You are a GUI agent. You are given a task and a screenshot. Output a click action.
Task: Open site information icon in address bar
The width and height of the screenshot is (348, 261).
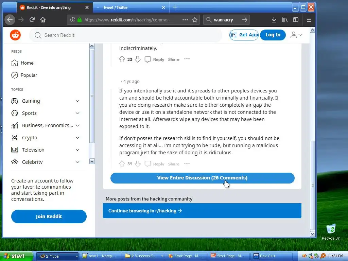pyautogui.click(x=73, y=20)
